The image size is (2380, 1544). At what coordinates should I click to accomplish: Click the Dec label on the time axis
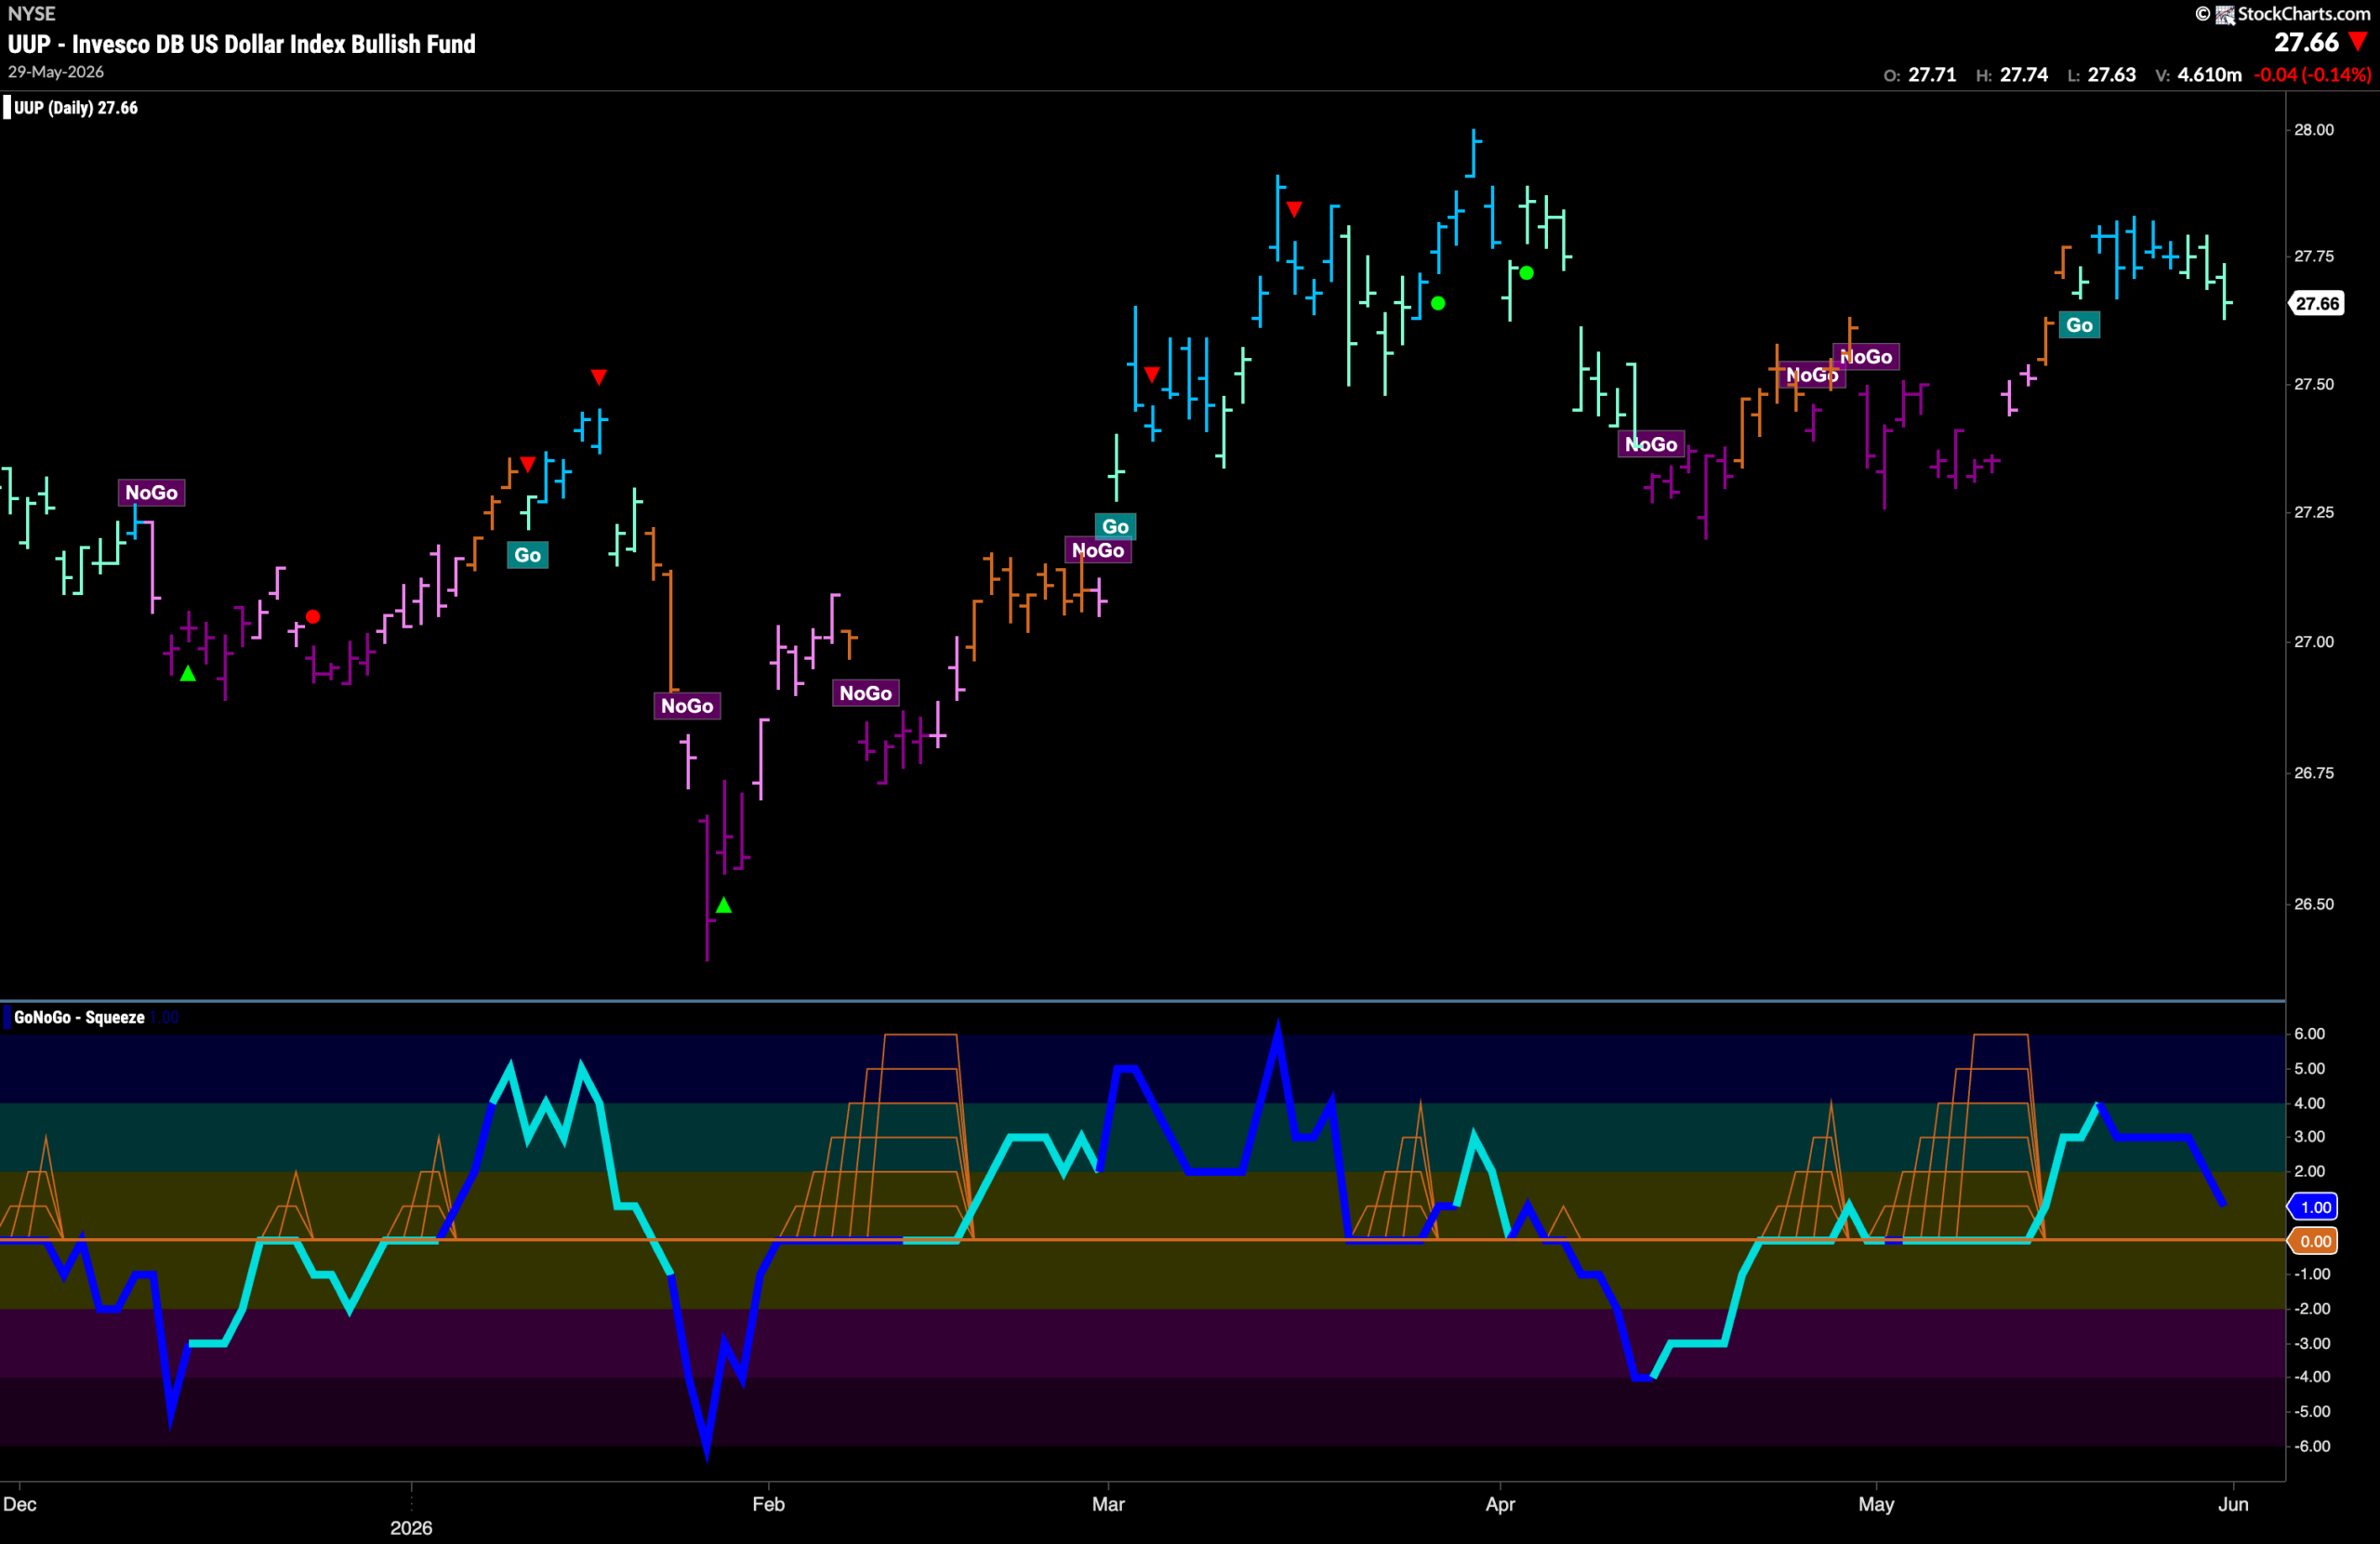(x=20, y=1504)
